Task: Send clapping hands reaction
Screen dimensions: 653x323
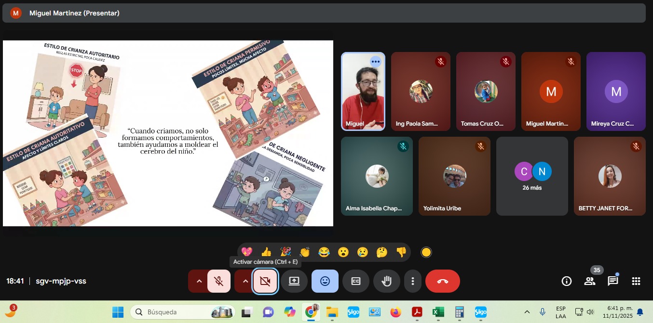Action: click(x=305, y=252)
